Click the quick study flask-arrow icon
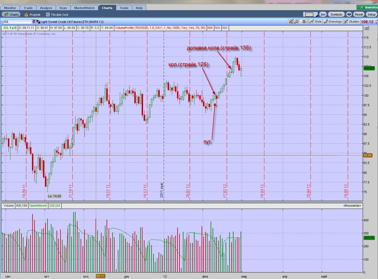The image size is (378, 279). tap(291, 22)
